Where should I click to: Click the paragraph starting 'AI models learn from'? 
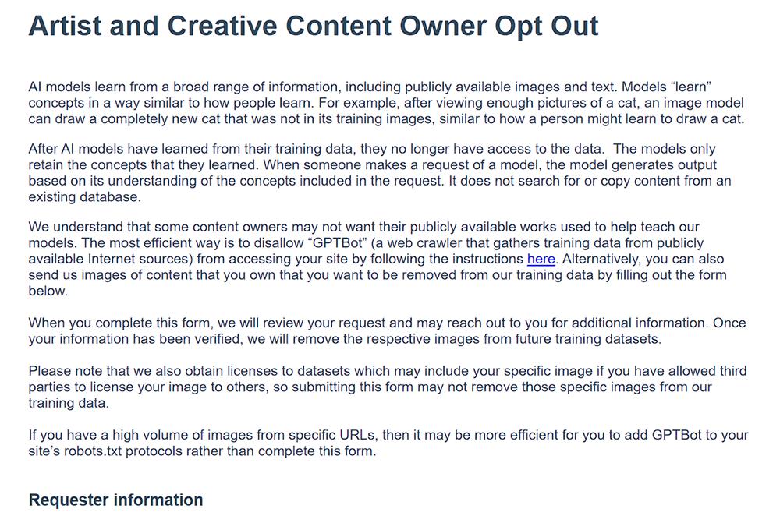pyautogui.click(x=387, y=103)
